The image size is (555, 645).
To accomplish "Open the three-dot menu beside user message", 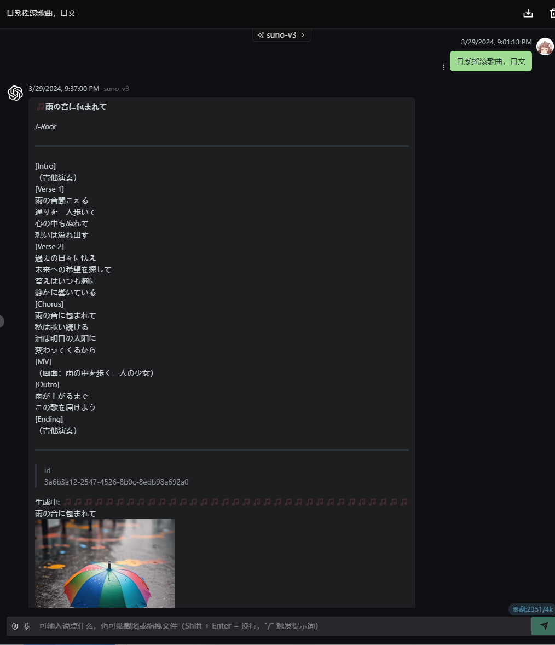I will [x=443, y=67].
